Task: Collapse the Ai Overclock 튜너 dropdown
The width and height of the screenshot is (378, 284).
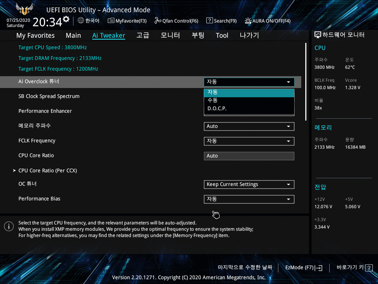Action: [249, 82]
